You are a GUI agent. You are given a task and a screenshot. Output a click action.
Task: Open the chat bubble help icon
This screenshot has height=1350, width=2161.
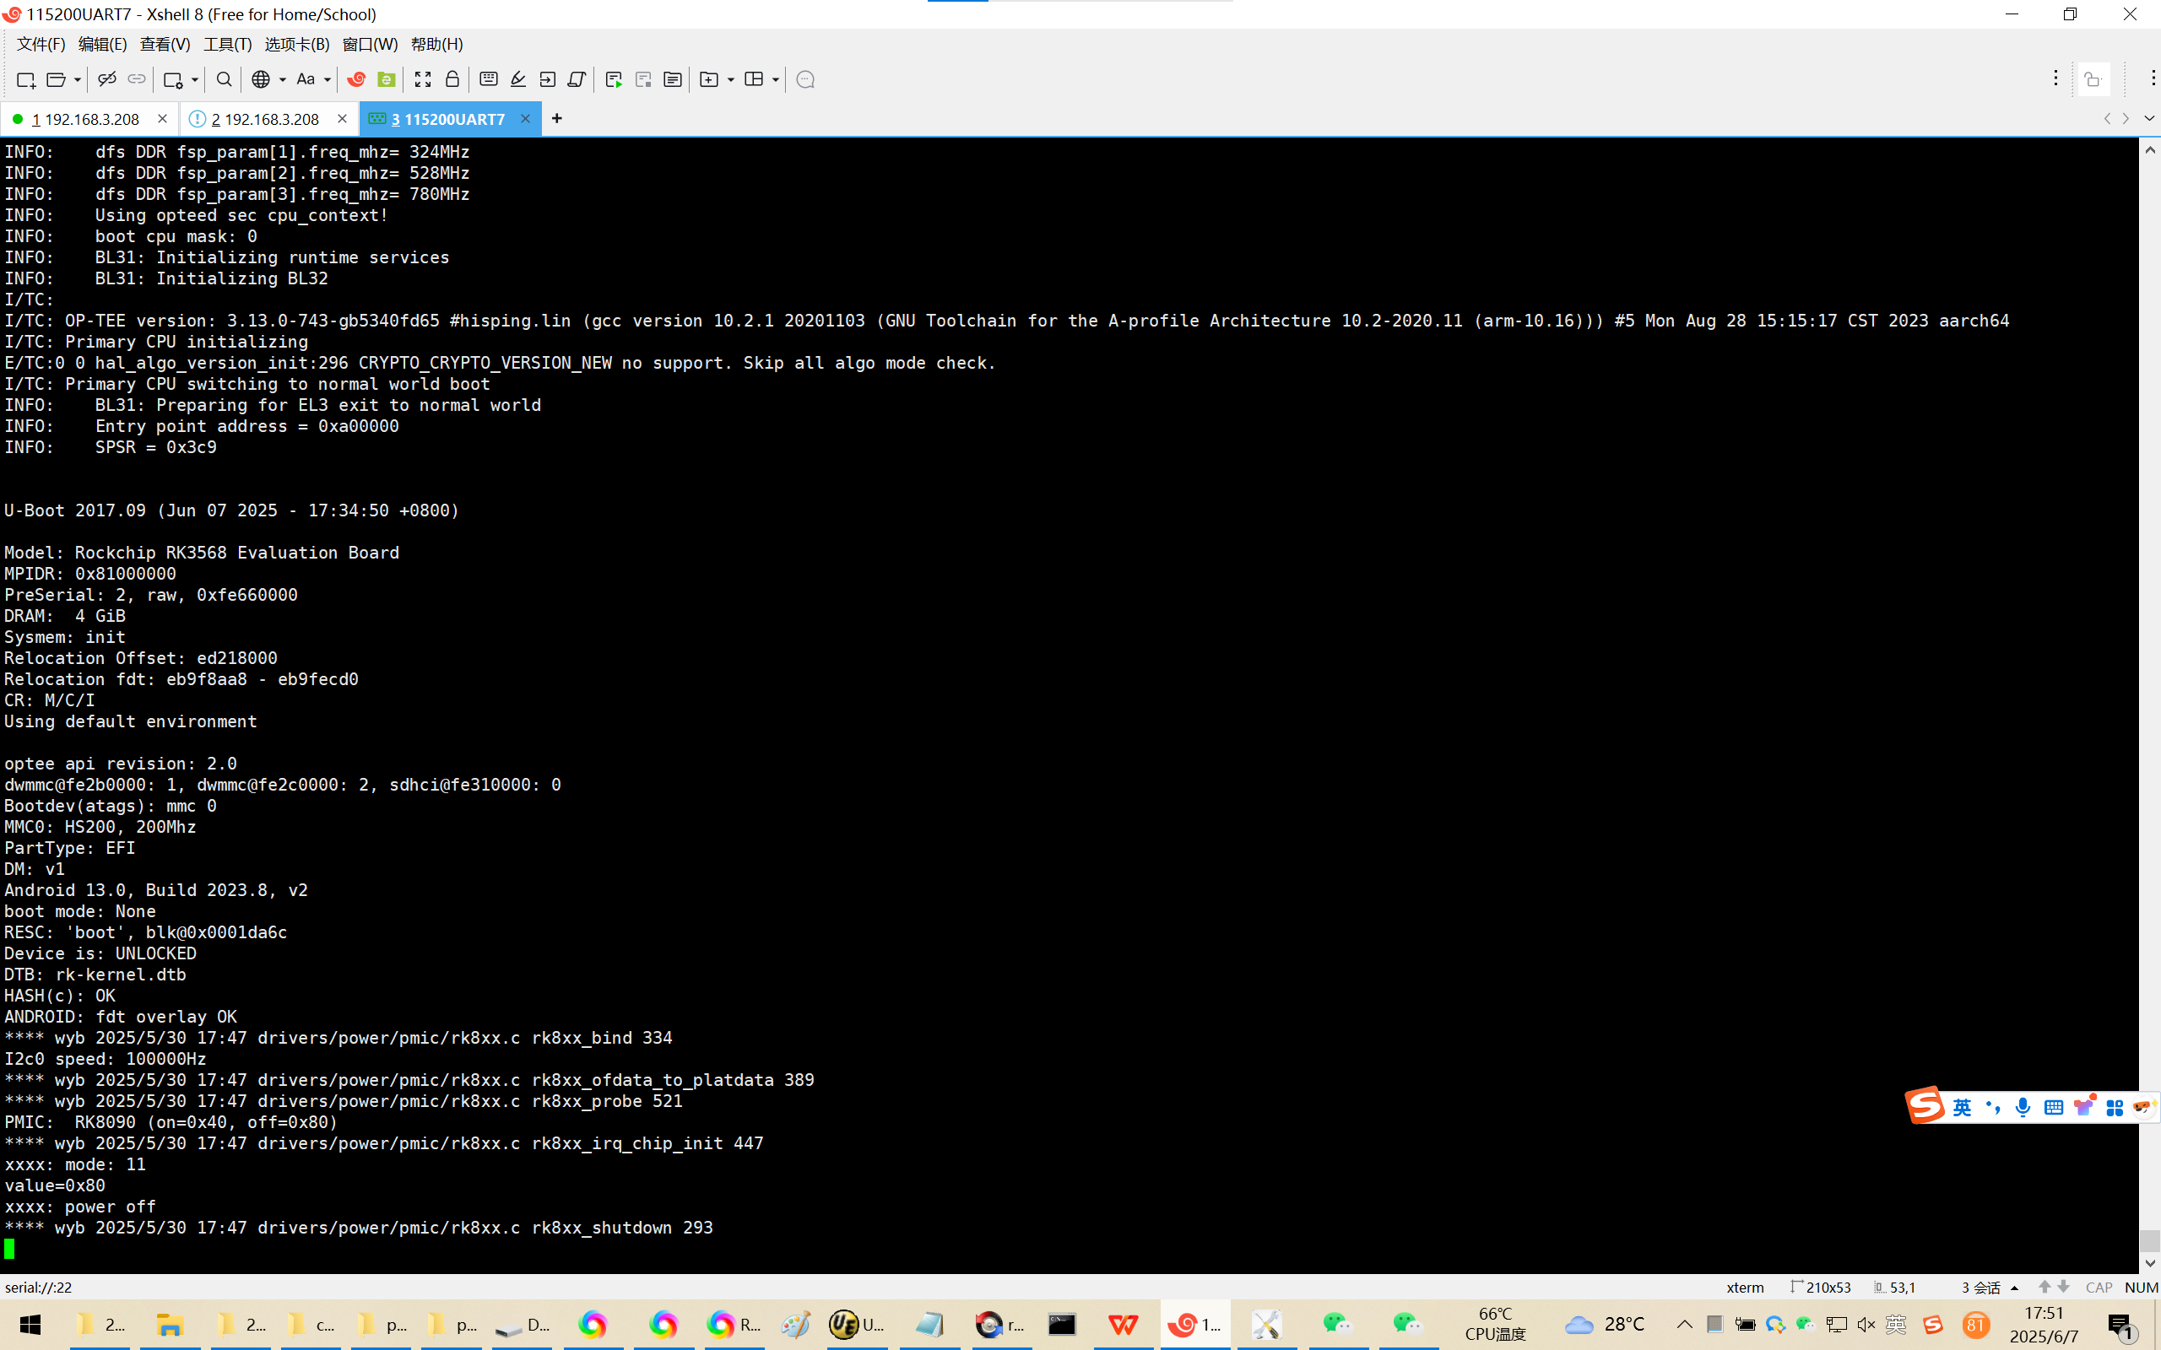805,79
